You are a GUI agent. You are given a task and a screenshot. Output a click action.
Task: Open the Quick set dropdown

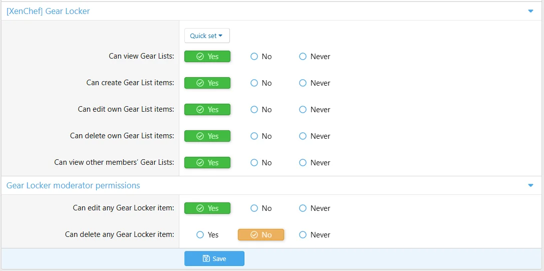tap(207, 36)
